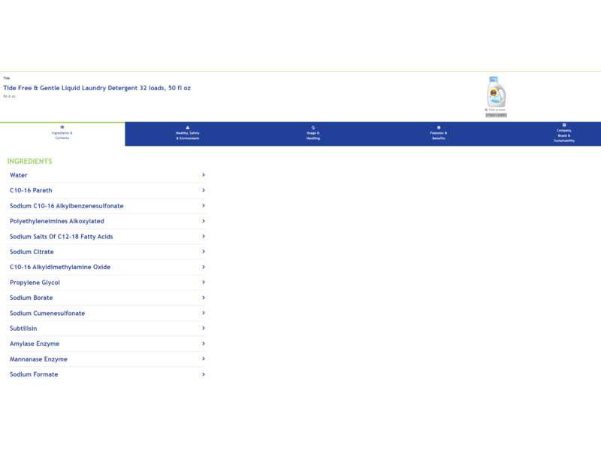601x451 pixels.
Task: Open the Usage & Handling tab label
Action: coord(313,136)
